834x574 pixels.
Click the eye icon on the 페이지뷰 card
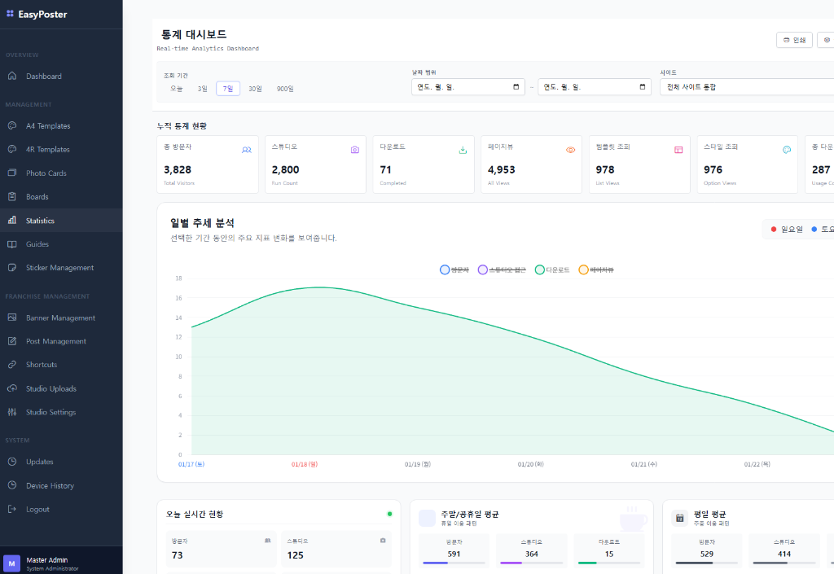tap(570, 150)
